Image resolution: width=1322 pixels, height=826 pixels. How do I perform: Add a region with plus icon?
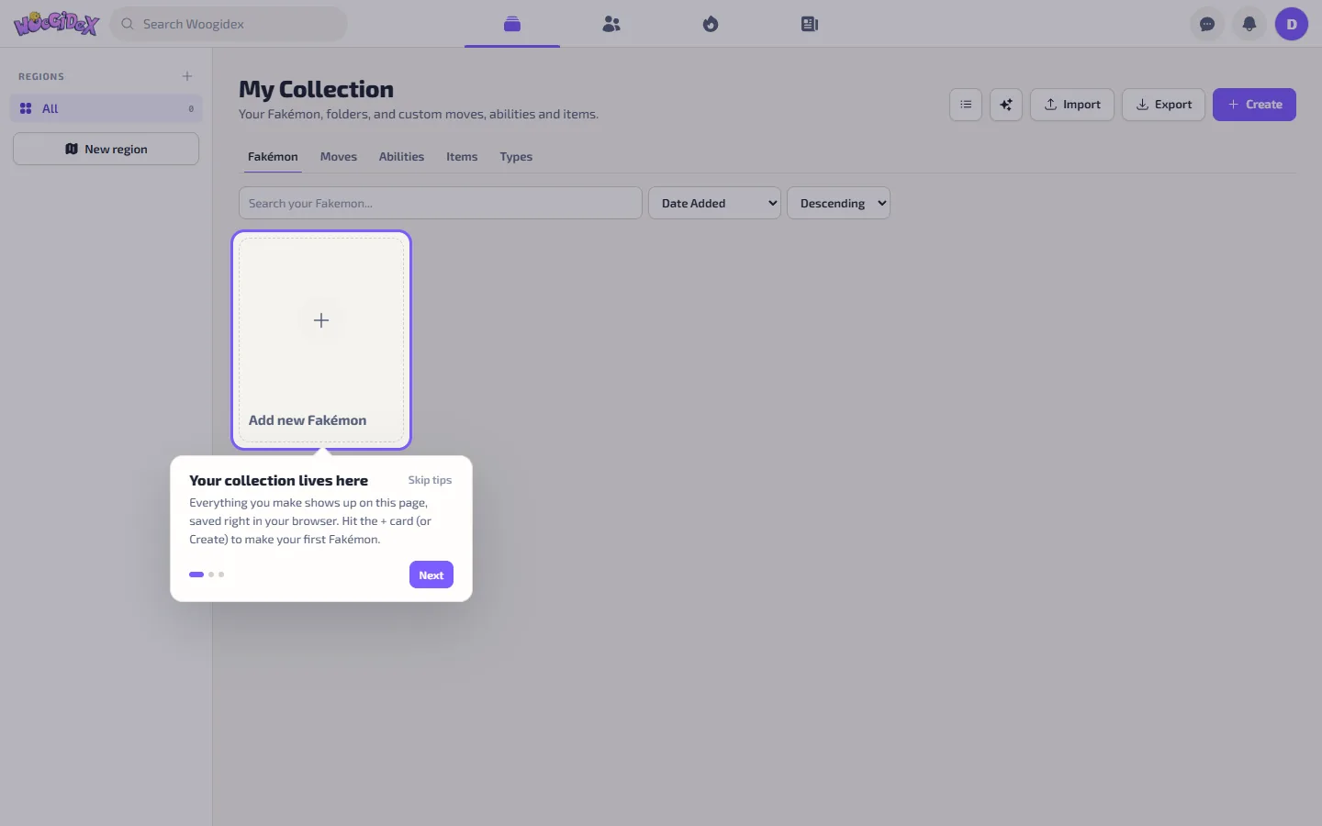(x=187, y=76)
